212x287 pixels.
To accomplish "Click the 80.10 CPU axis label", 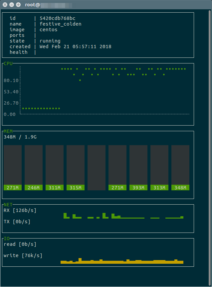I will (x=11, y=80).
